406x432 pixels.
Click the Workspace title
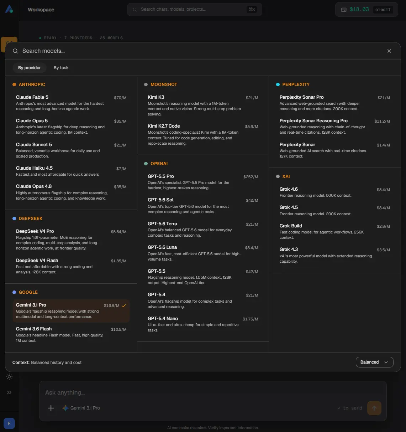click(x=41, y=10)
